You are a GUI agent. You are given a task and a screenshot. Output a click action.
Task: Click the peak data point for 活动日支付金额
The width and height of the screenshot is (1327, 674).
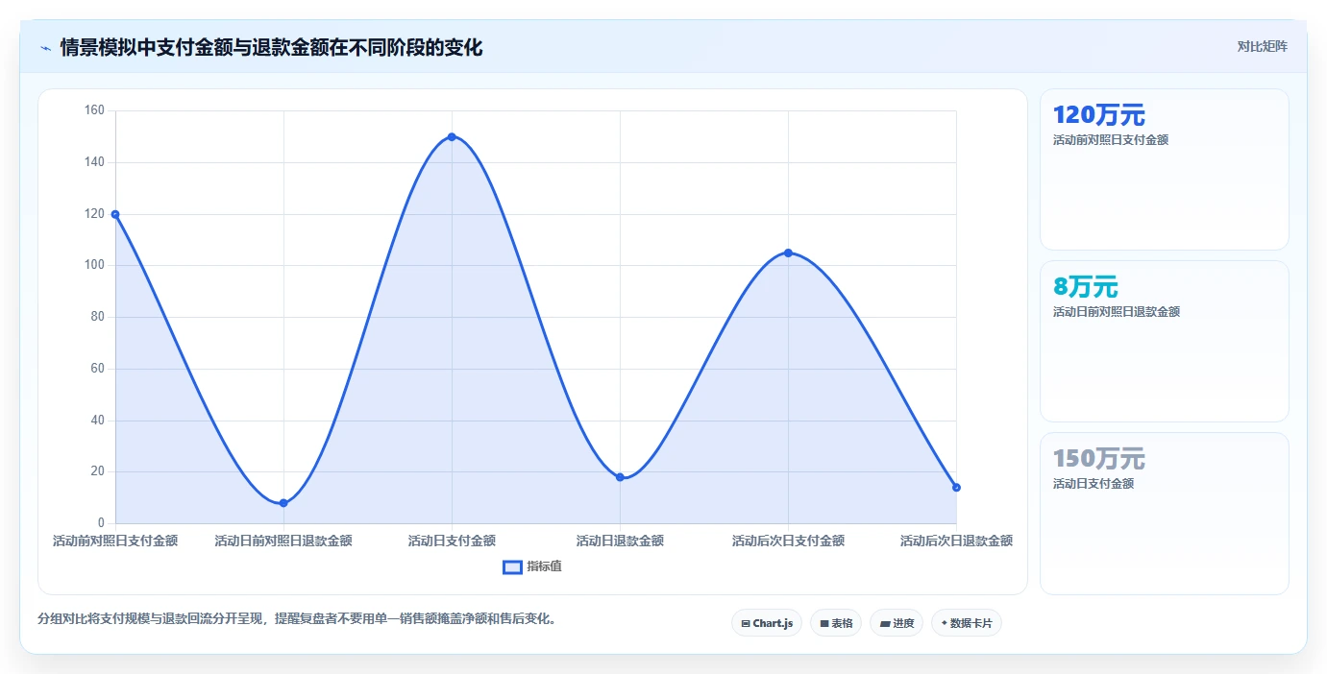[452, 136]
